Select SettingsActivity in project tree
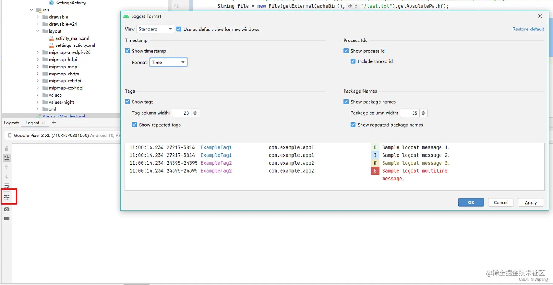The width and height of the screenshot is (553, 285). click(71, 3)
